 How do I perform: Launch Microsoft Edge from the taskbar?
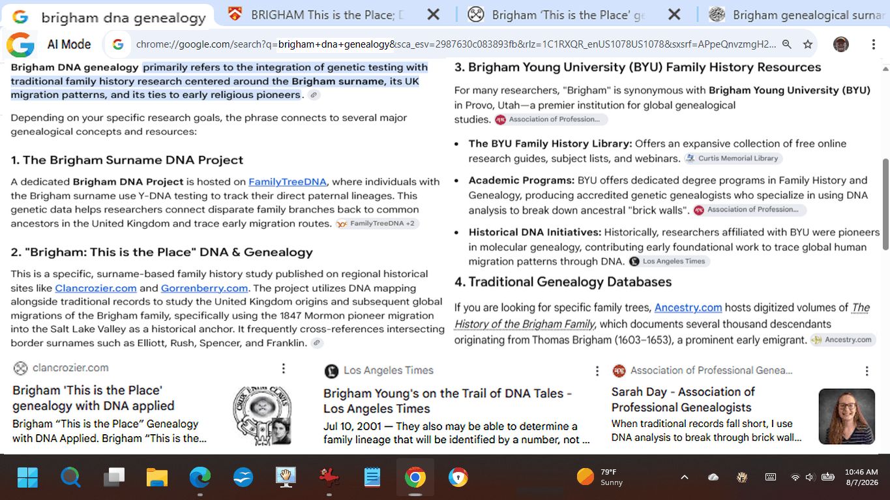point(200,477)
